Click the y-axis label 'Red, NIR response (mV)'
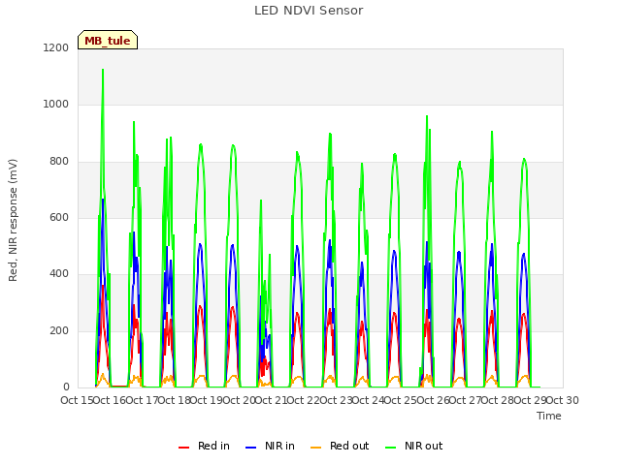The image size is (621, 465). [x=13, y=220]
